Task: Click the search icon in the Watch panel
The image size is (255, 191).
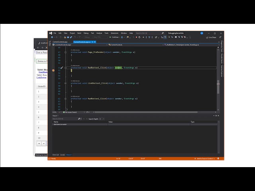Action: 79,119
